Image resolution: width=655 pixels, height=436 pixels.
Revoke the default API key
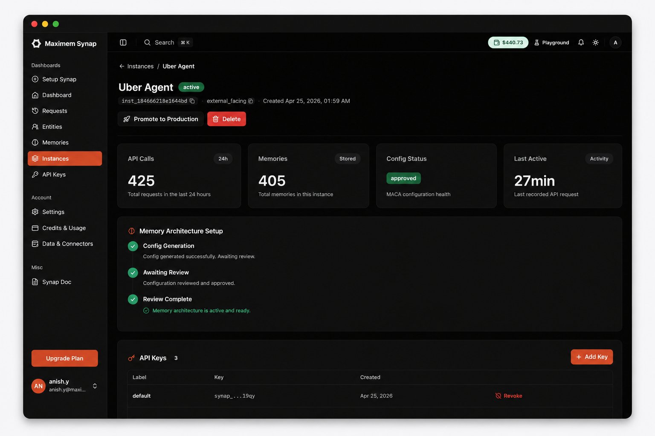509,396
